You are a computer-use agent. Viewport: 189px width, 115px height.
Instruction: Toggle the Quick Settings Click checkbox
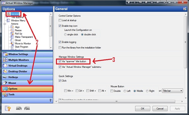[x=60, y=81]
